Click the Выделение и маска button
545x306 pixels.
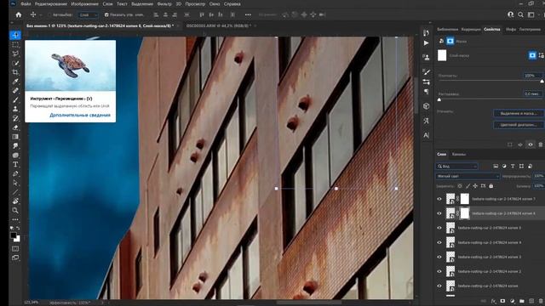point(519,113)
